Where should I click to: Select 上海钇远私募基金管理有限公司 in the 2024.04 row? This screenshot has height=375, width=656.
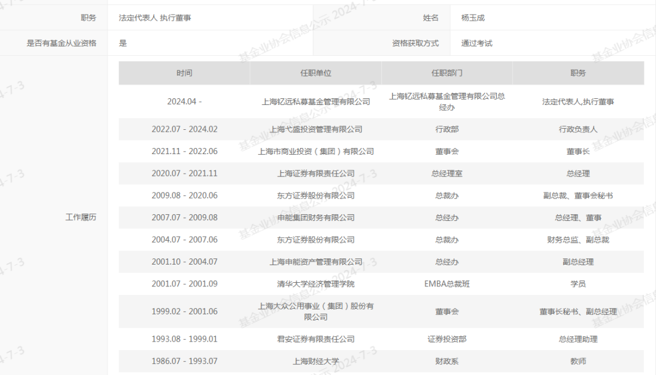(x=315, y=101)
